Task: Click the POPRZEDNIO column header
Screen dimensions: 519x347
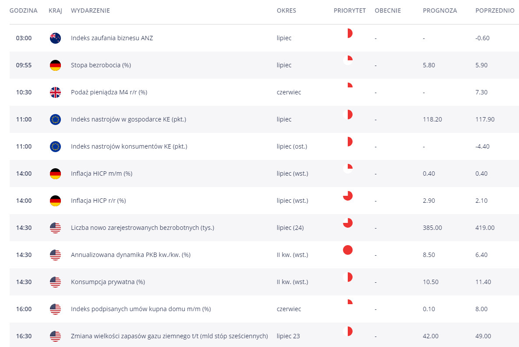Action: (x=495, y=10)
